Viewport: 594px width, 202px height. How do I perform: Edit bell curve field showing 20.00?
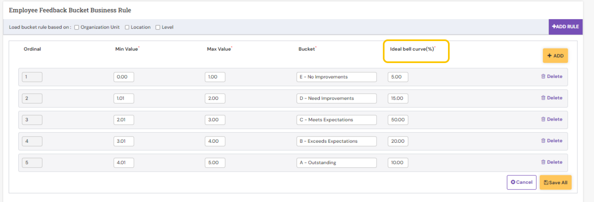click(x=398, y=141)
